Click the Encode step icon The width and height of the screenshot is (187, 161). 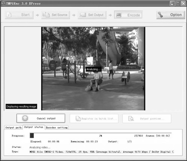pyautogui.click(x=119, y=15)
